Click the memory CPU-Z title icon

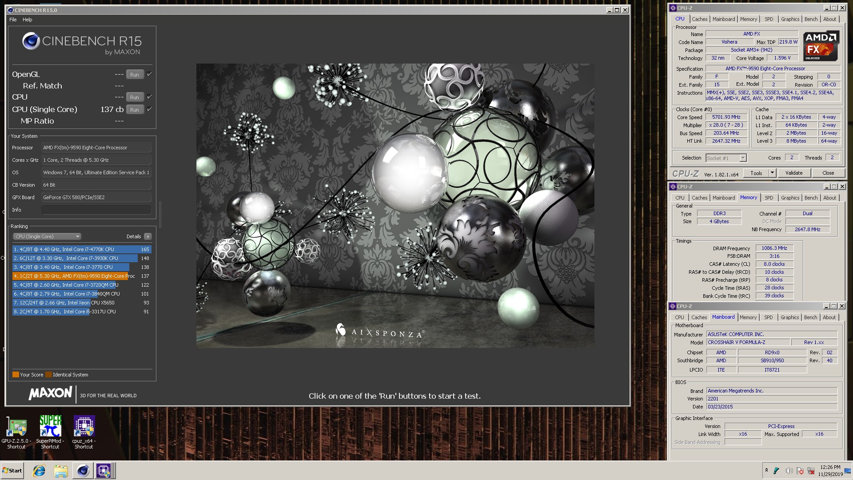(673, 187)
